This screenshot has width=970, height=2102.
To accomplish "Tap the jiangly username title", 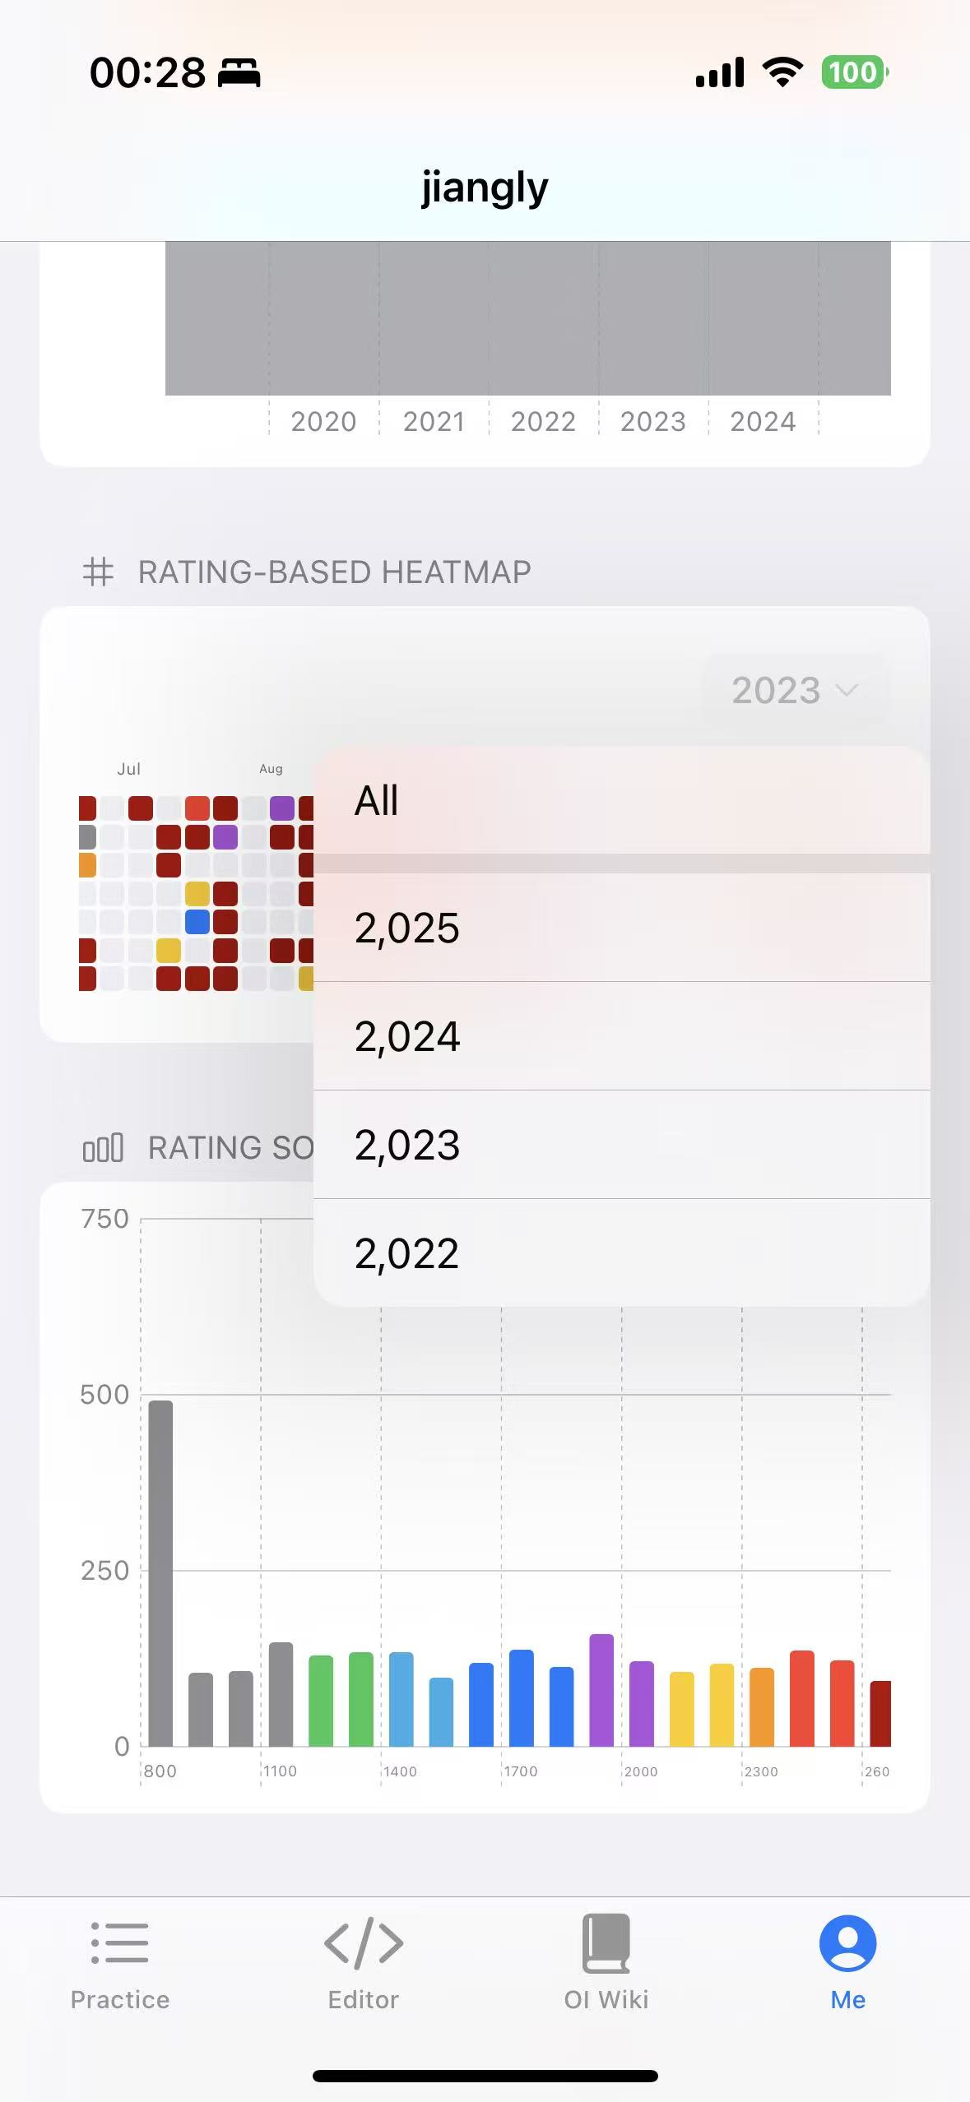I will (x=485, y=187).
